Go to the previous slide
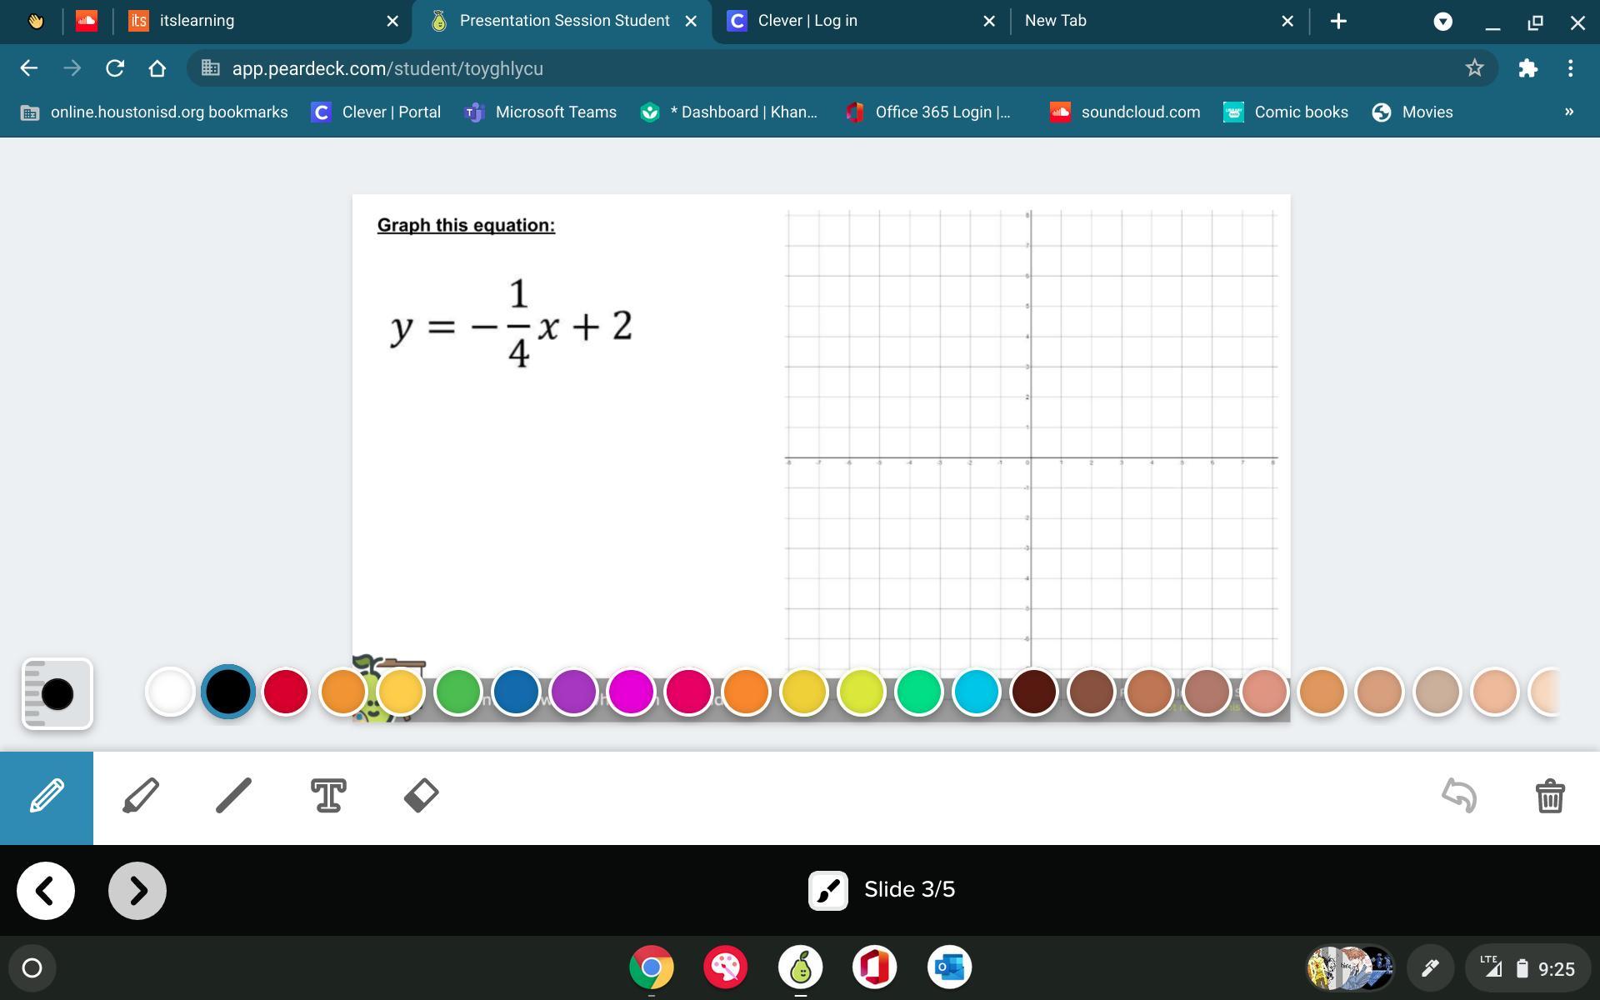This screenshot has width=1600, height=1000. 46,891
